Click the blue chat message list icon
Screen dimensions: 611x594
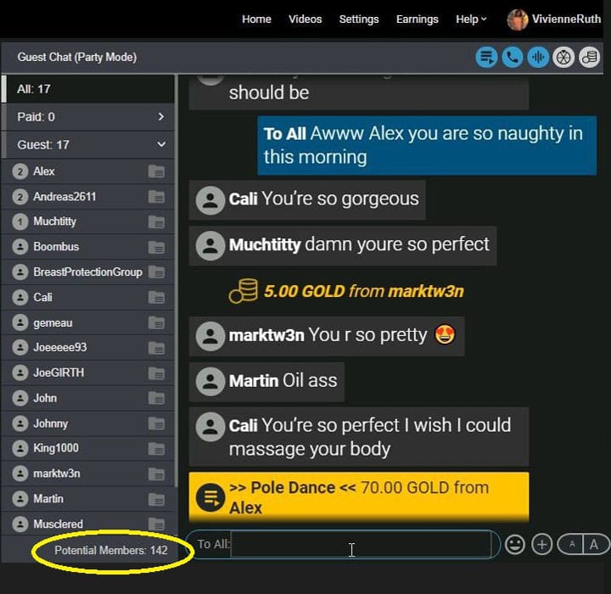(x=486, y=58)
